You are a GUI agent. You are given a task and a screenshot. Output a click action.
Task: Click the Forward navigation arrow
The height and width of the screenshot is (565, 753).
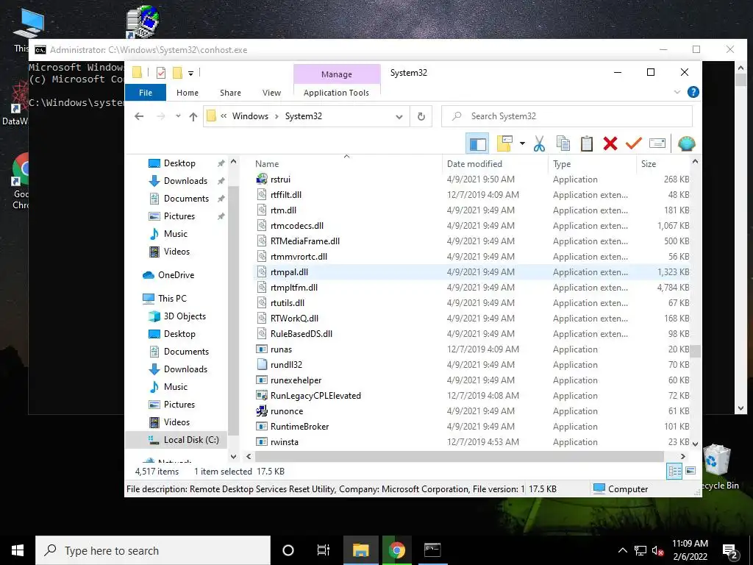tap(161, 116)
